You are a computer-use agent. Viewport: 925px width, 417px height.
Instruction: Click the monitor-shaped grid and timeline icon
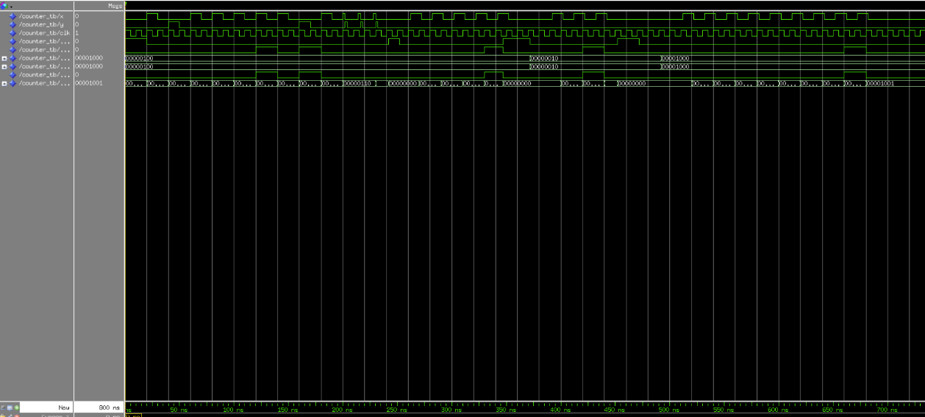(x=10, y=407)
